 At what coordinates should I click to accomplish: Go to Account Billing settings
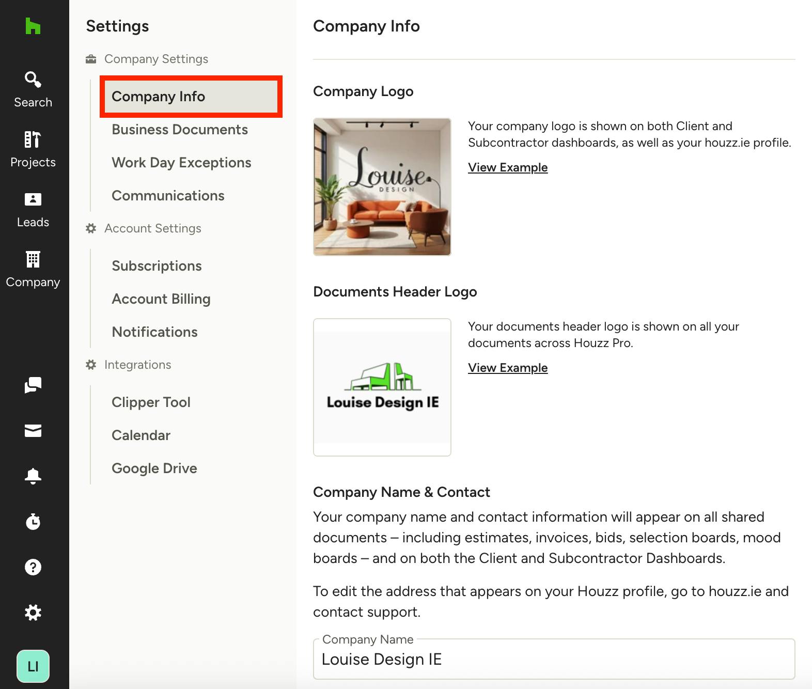161,299
